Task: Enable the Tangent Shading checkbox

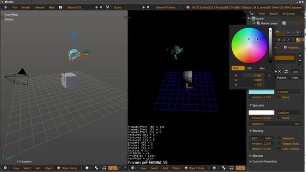Action: tap(279, 143)
